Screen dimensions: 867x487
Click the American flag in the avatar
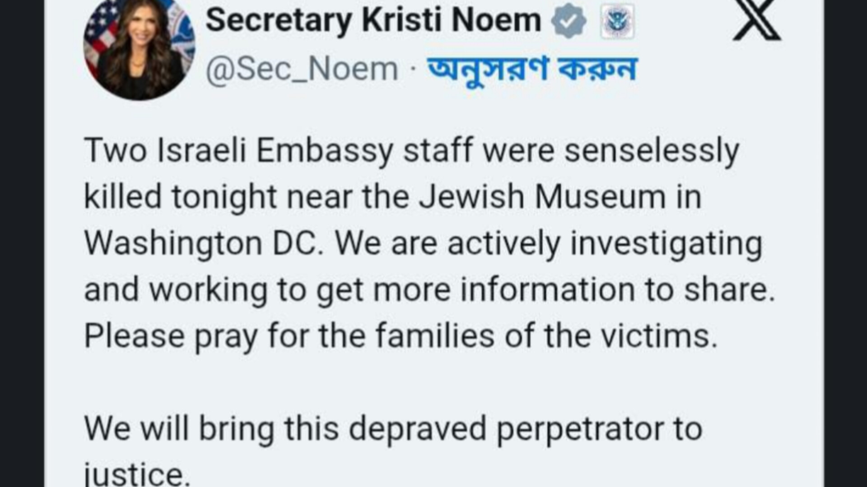[98, 34]
